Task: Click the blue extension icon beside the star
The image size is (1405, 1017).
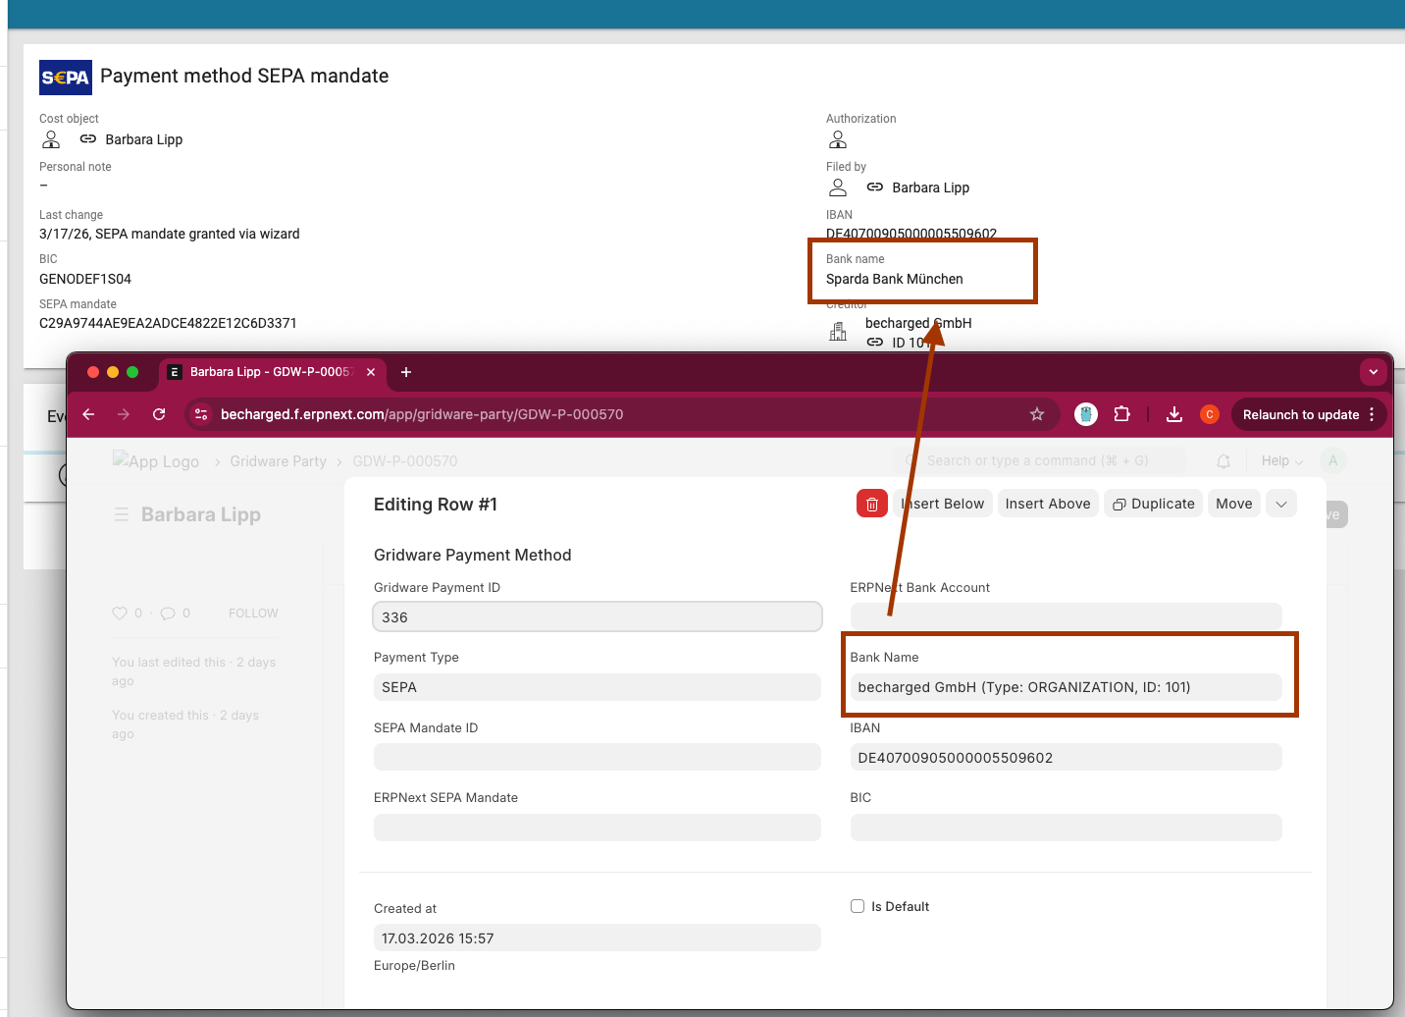Action: 1085,414
